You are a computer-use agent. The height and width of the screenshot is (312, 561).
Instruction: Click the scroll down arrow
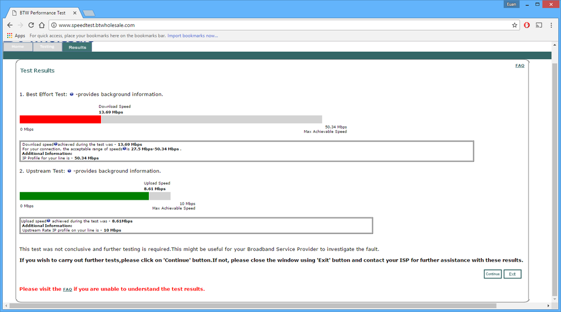(x=555, y=299)
